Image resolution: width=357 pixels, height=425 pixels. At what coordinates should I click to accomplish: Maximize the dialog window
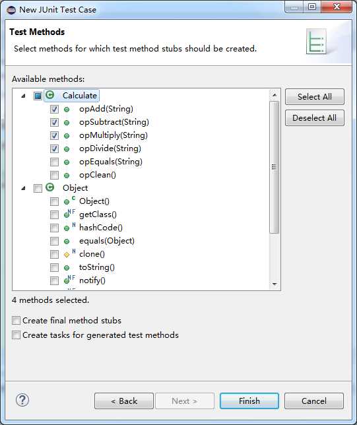pos(312,7)
